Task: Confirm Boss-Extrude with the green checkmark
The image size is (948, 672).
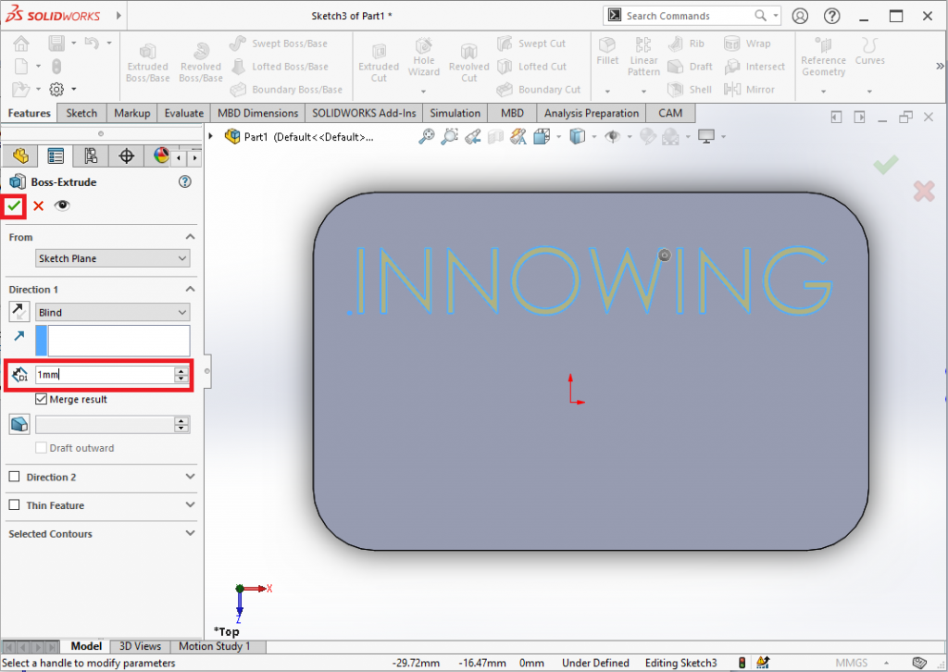Action: click(14, 205)
